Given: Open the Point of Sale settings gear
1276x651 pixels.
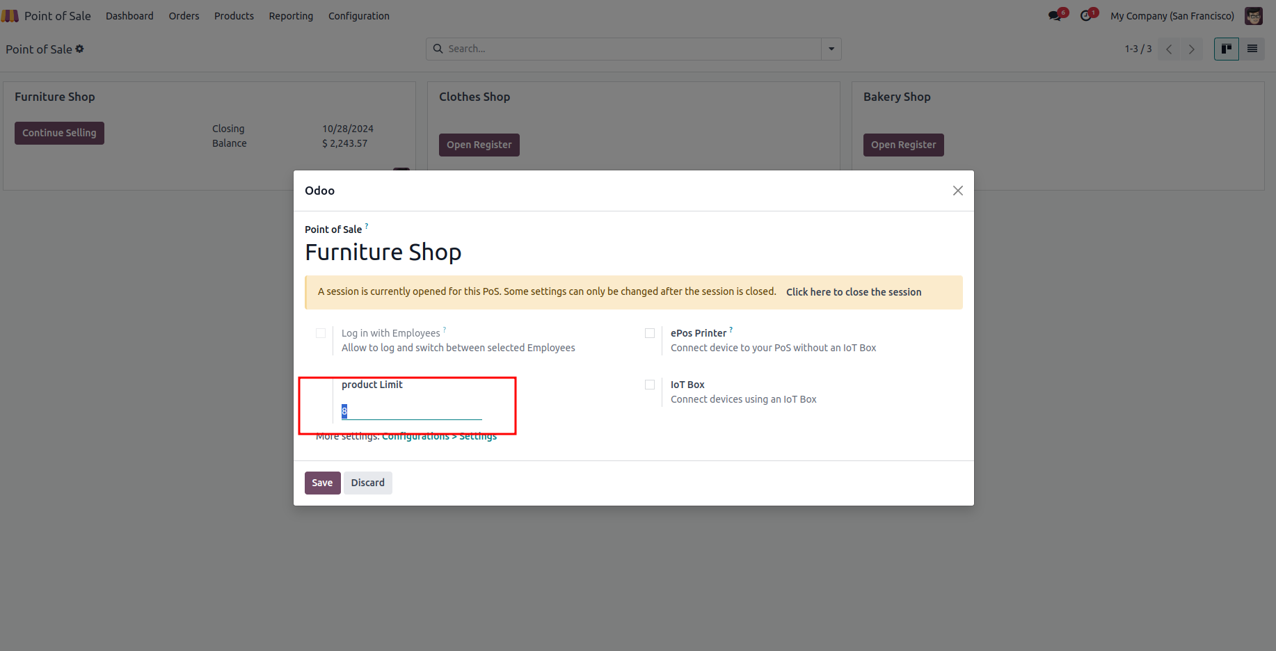Looking at the screenshot, I should pyautogui.click(x=80, y=49).
